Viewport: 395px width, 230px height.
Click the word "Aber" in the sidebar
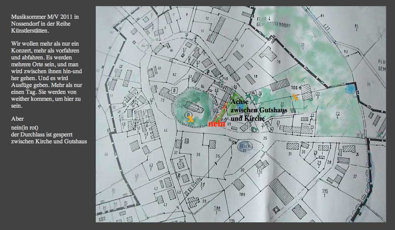[x=17, y=118]
